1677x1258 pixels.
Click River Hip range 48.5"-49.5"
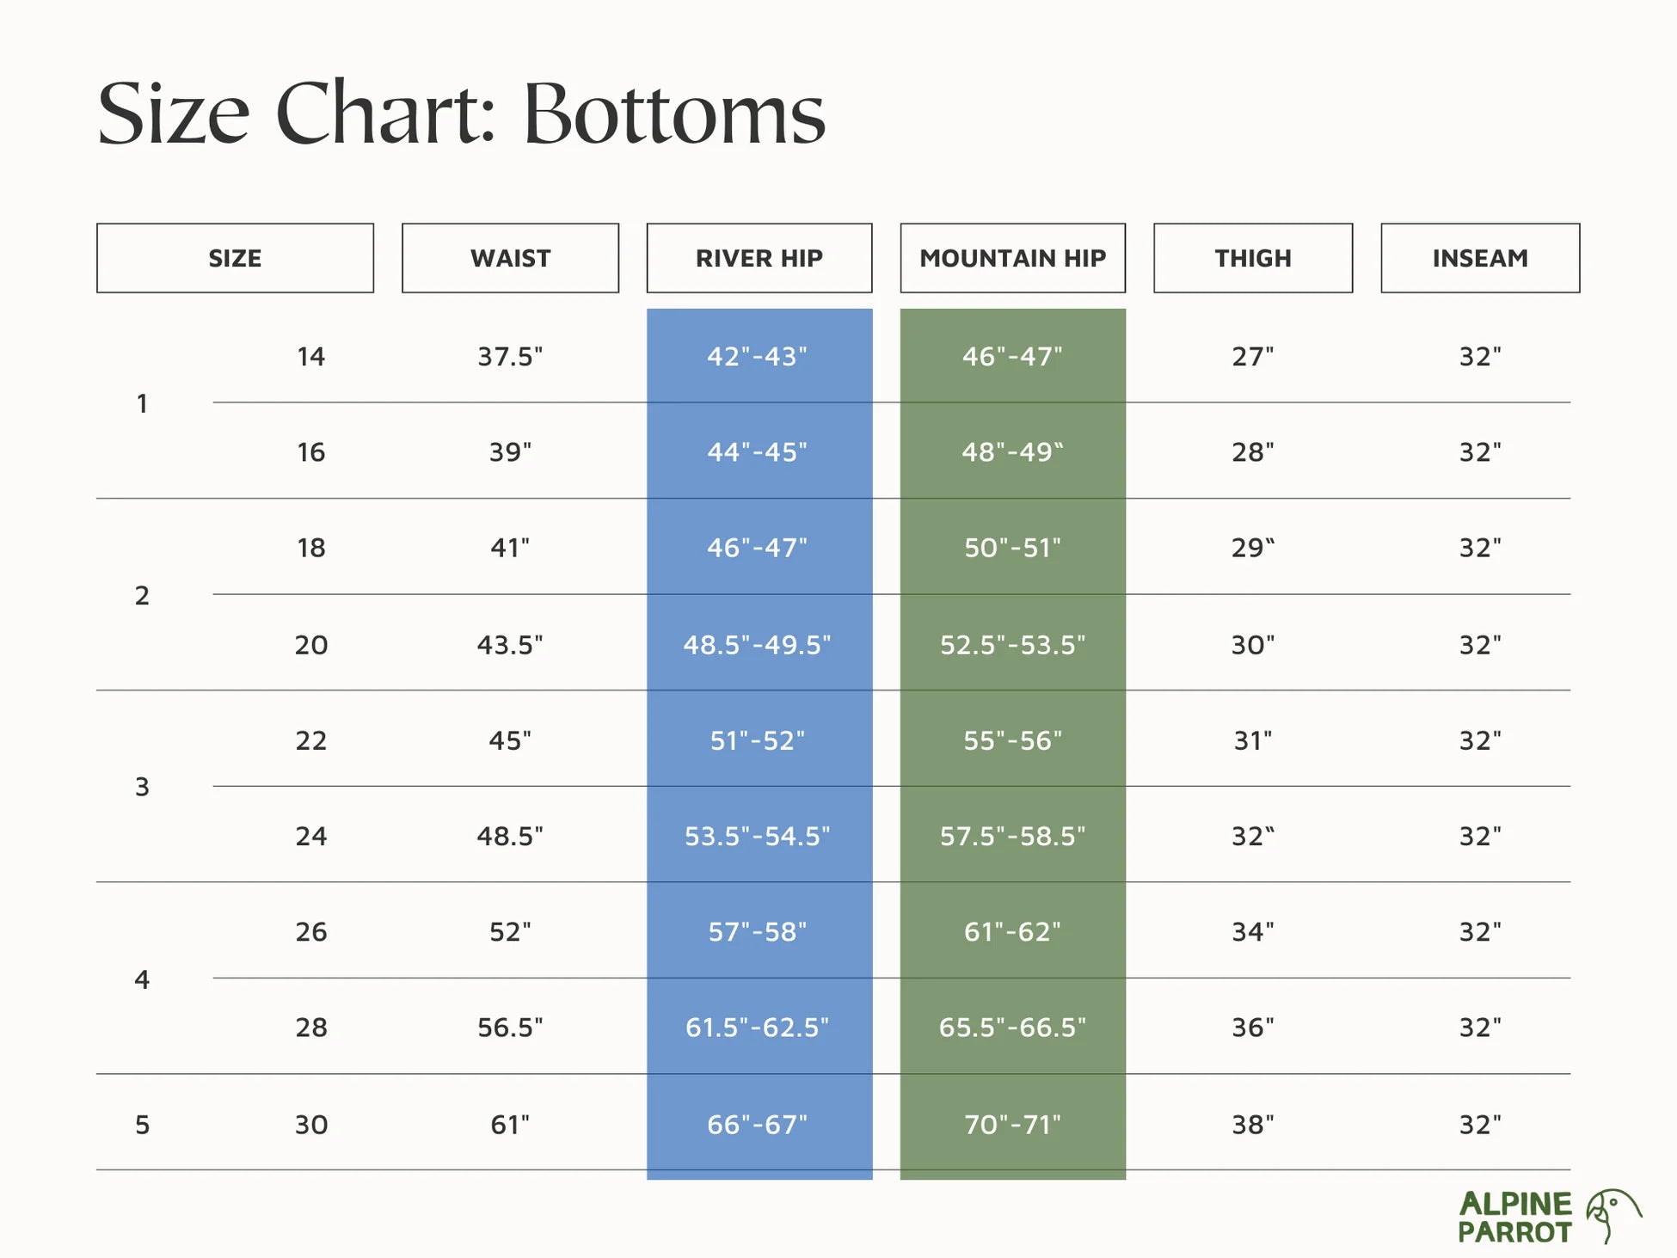[x=758, y=644]
